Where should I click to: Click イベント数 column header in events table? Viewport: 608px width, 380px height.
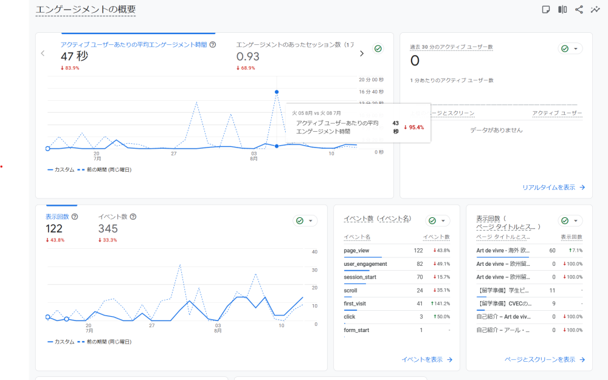(436, 237)
